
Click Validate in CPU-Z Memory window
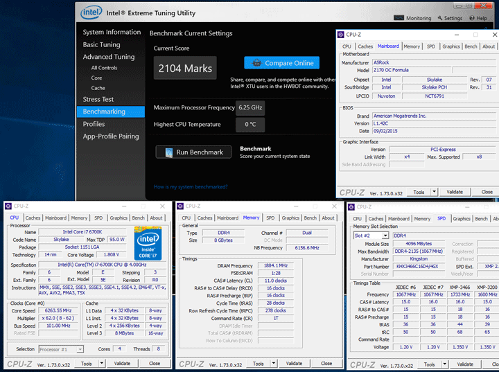[294, 363]
